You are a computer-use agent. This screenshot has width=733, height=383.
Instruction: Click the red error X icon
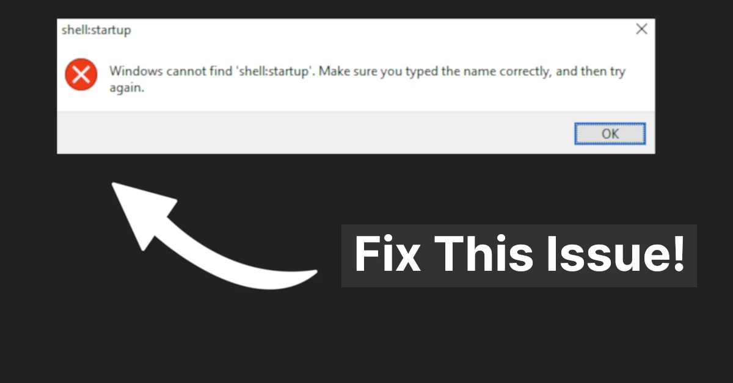(81, 74)
